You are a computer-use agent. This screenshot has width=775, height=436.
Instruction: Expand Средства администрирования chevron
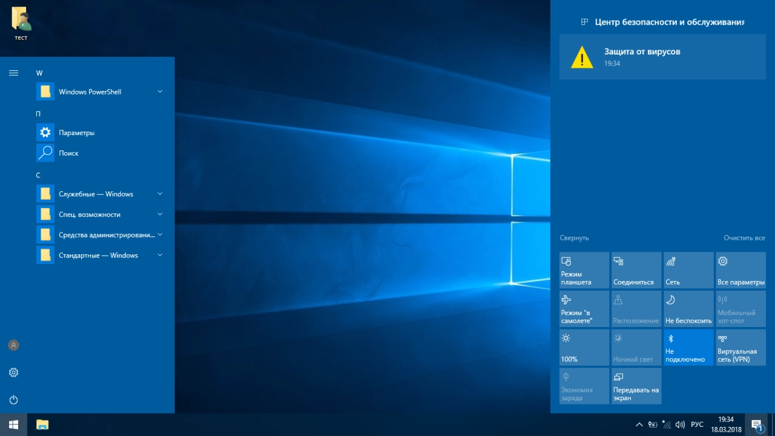coord(160,235)
